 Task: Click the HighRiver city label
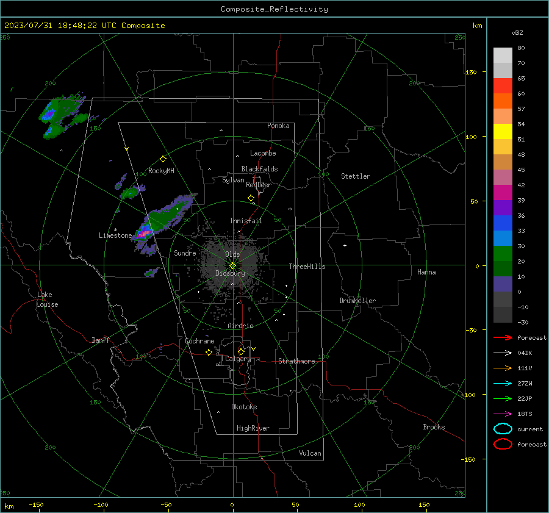[x=253, y=428]
